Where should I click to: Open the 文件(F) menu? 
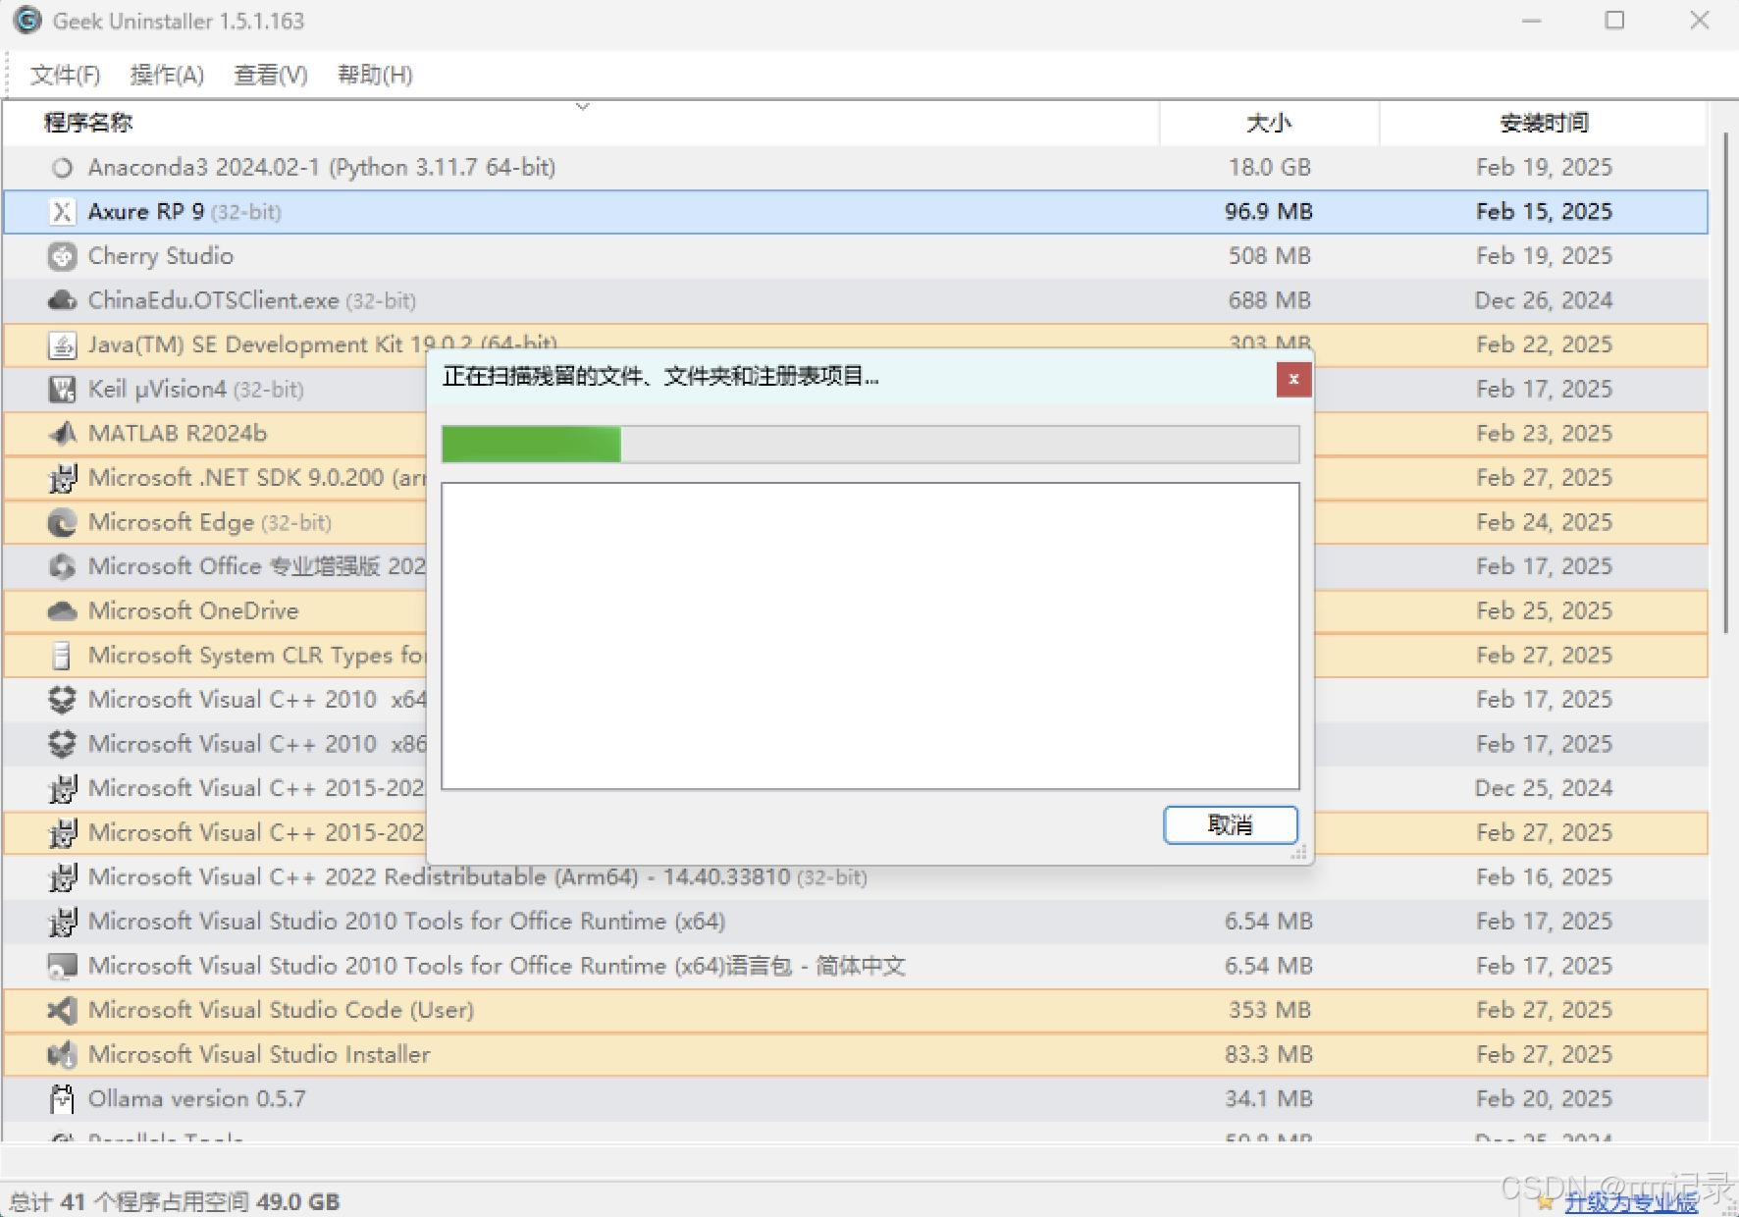(x=65, y=75)
